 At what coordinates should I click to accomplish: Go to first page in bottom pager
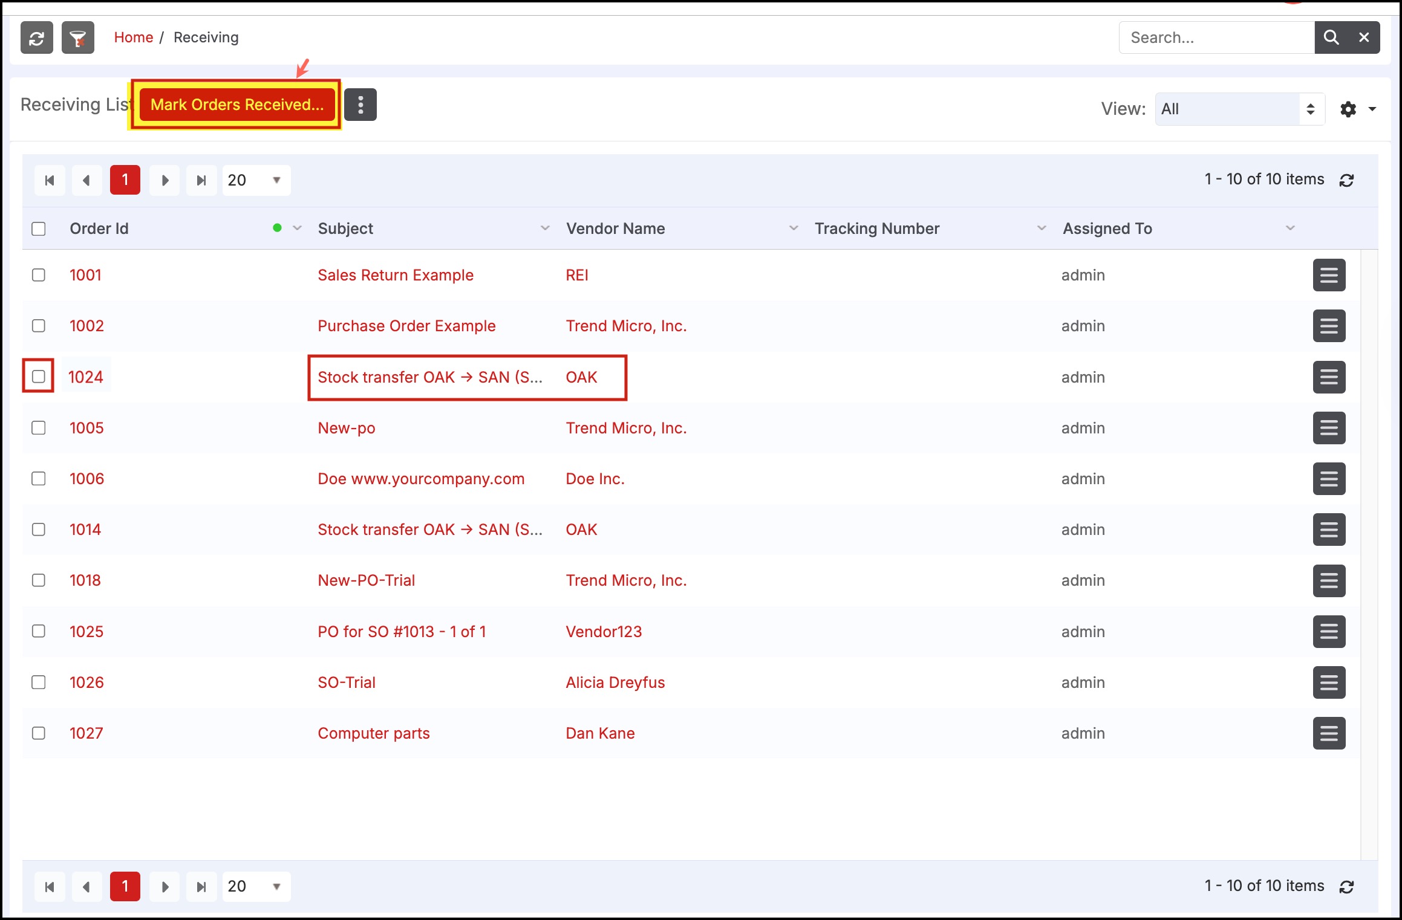point(50,887)
